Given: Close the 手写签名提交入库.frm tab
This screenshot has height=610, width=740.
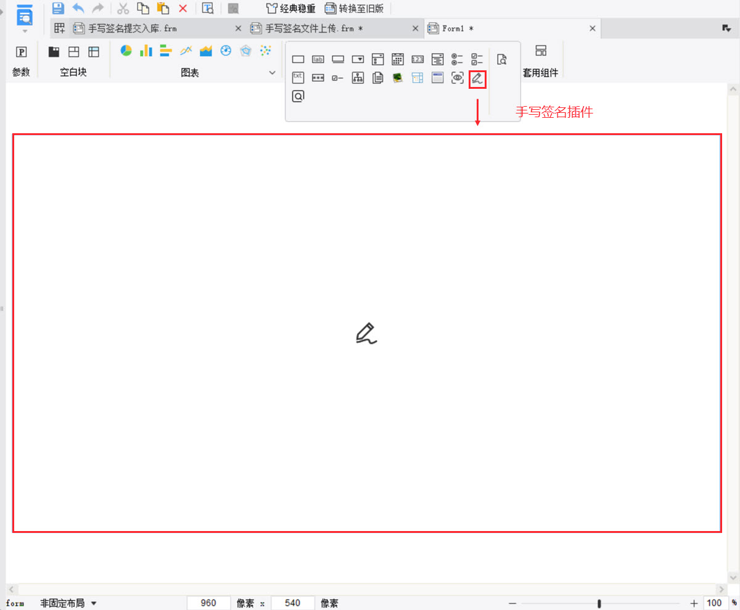Looking at the screenshot, I should click(x=239, y=28).
